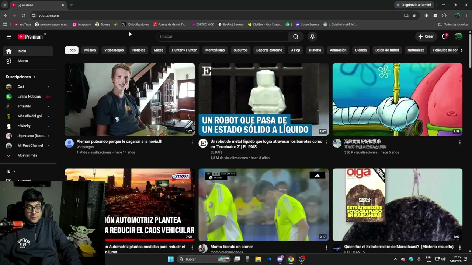Open Photoshop from the taskbar
Image resolution: width=472 pixels, height=265 pixels.
pos(269,259)
